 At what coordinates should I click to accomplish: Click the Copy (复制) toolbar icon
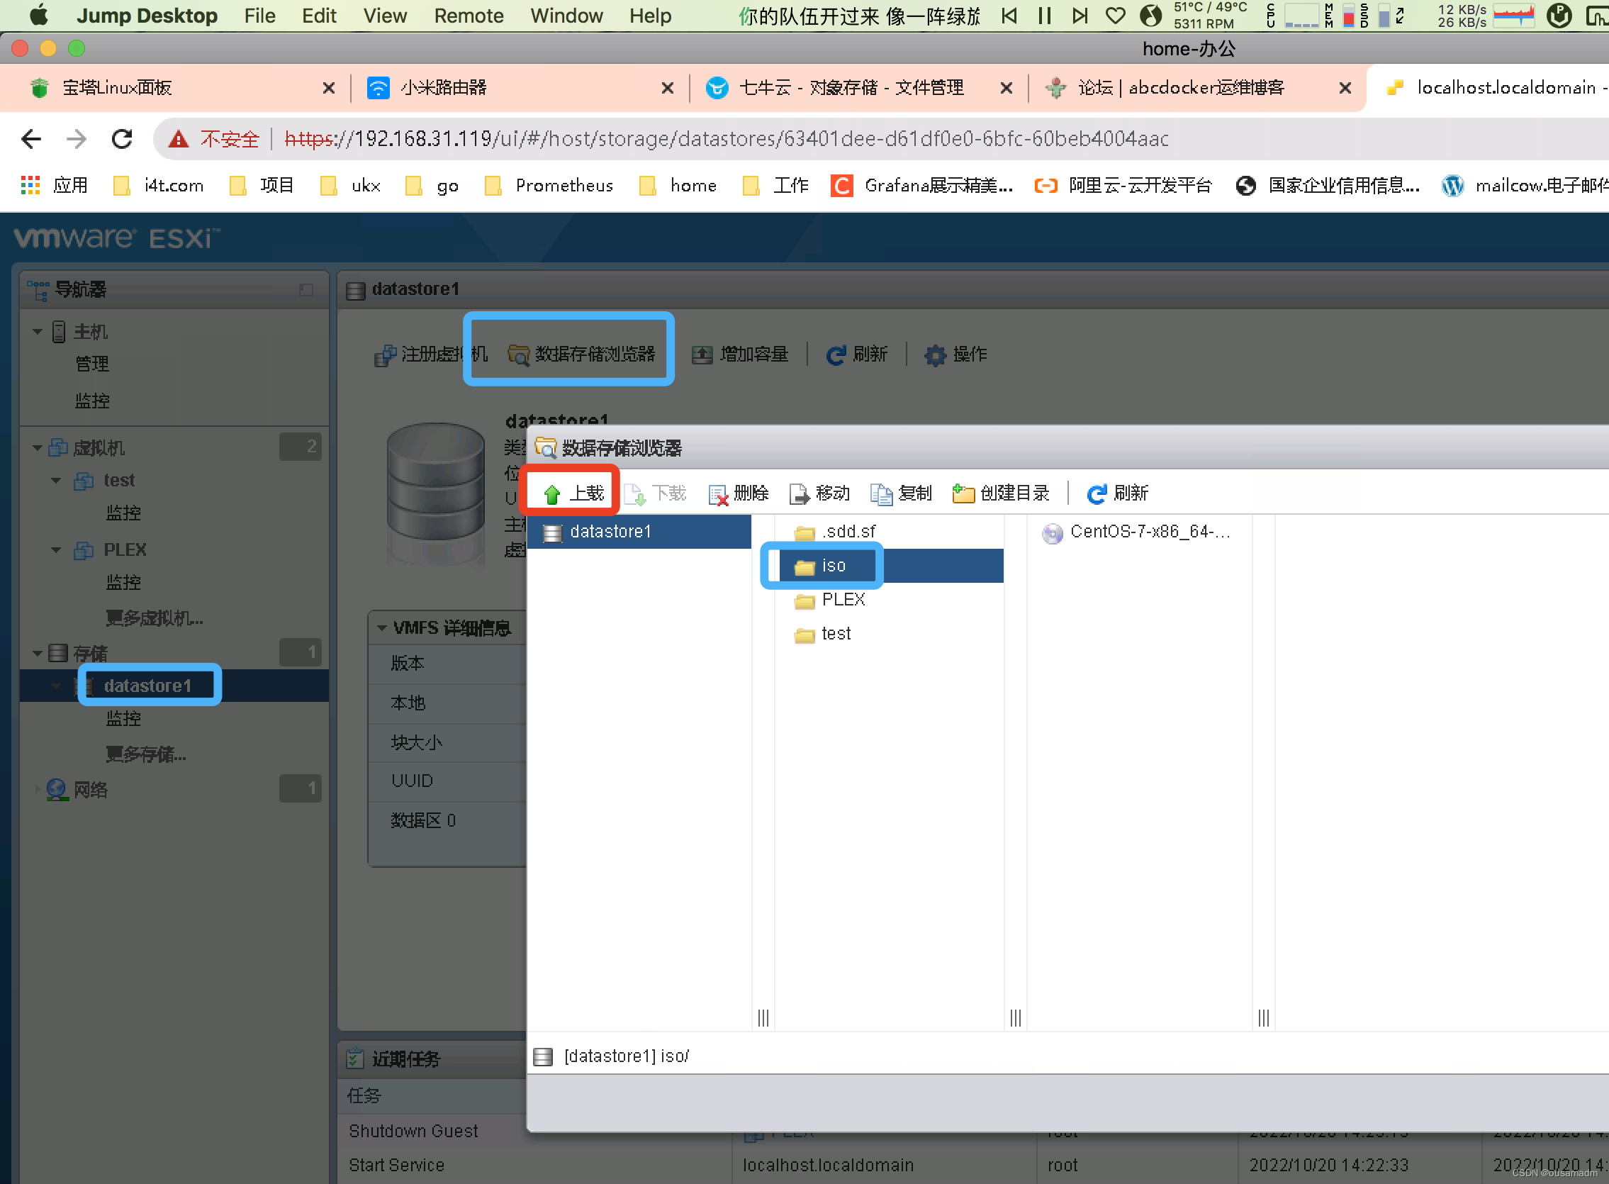880,494
